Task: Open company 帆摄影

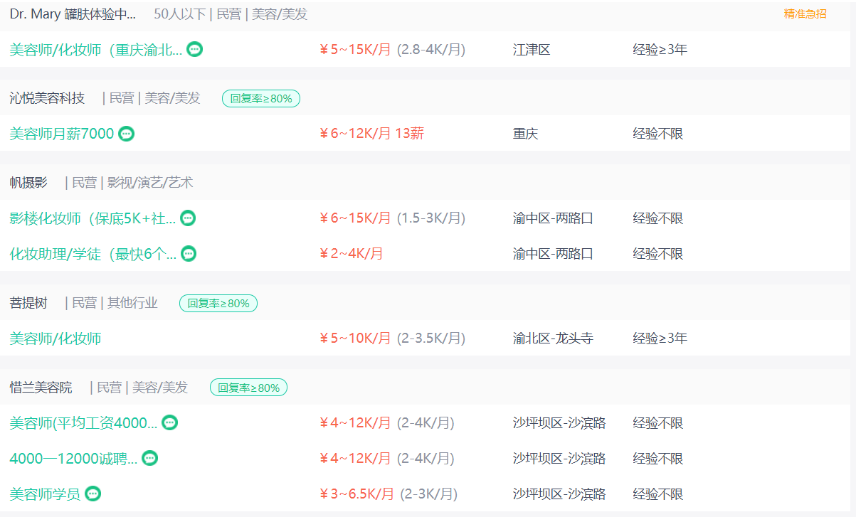Action: (28, 183)
